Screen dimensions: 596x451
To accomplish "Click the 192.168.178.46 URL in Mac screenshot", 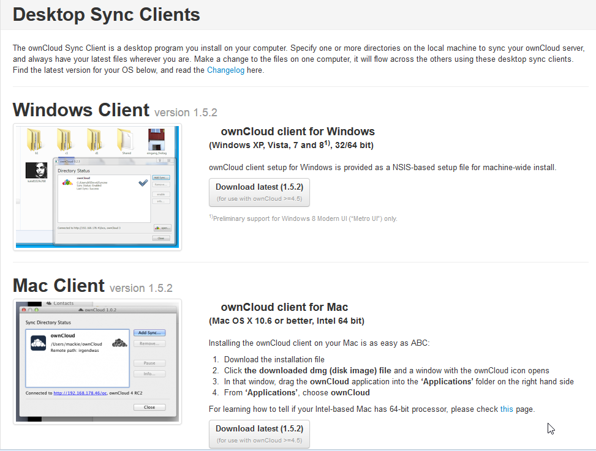I will (80, 393).
